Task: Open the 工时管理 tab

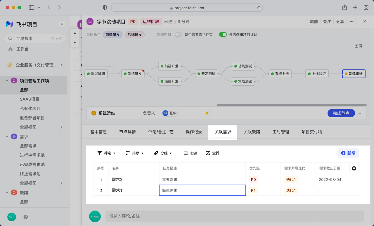Action: (x=280, y=132)
